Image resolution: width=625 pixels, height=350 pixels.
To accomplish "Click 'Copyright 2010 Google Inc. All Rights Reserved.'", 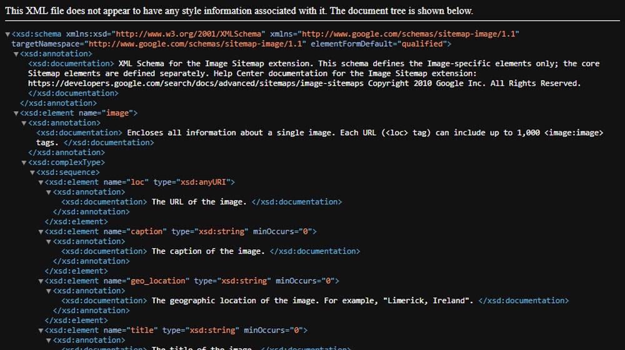I will pos(474,83).
